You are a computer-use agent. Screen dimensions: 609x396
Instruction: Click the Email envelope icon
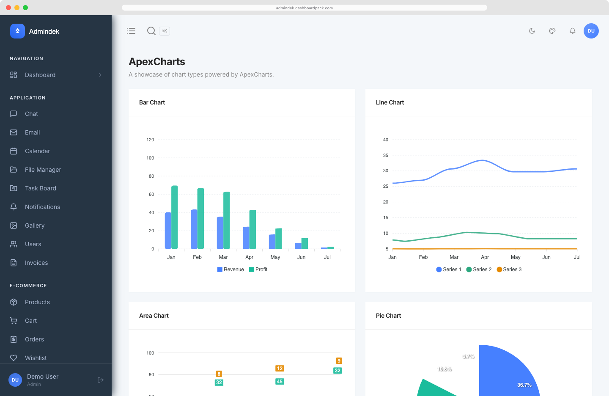pyautogui.click(x=14, y=132)
